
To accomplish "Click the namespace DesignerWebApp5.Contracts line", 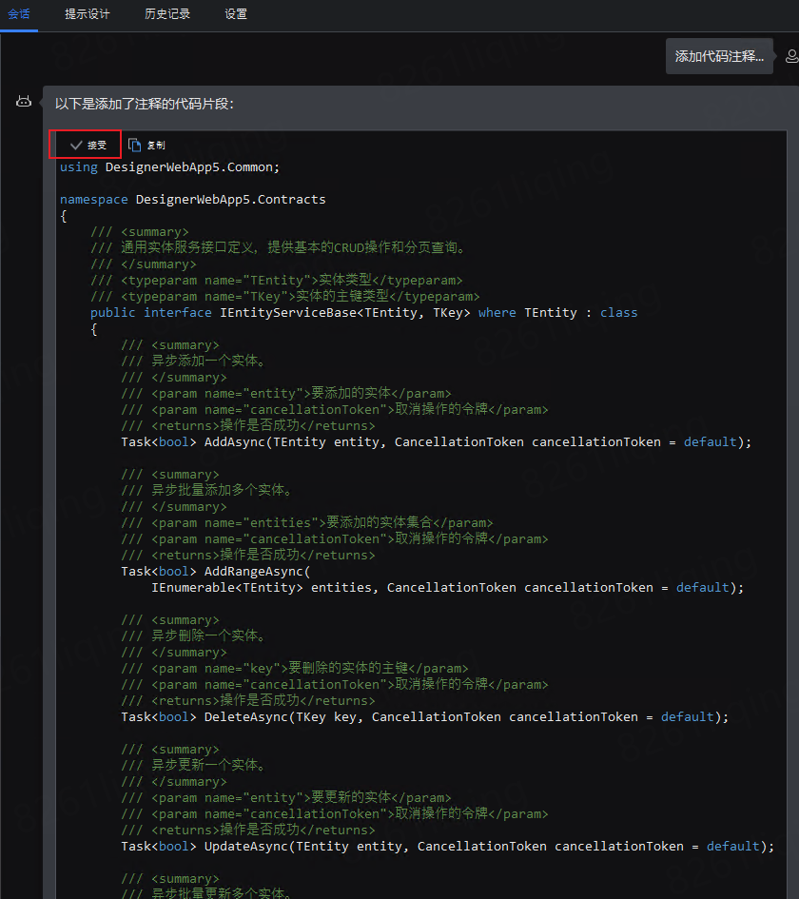I will coord(192,200).
